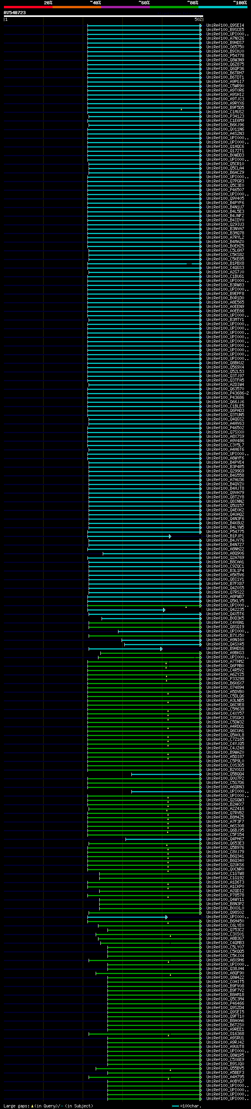Select the UniRef100_A9RYX6 label
This screenshot has width=251, height=1109.
[225, 103]
